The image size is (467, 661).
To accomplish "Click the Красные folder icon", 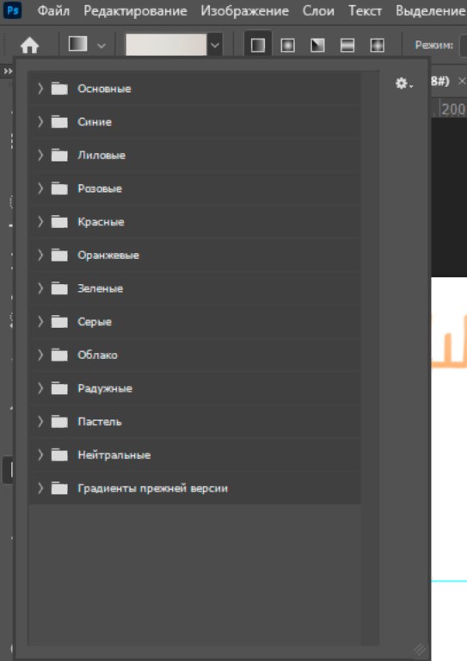I will (59, 222).
